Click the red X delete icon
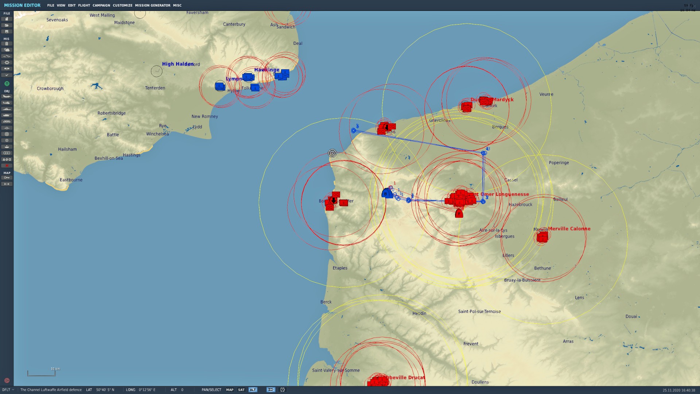Image resolution: width=700 pixels, height=394 pixels. tap(7, 166)
